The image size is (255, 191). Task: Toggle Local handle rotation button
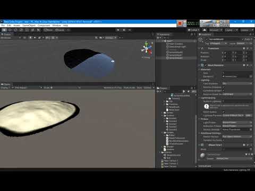(60, 30)
